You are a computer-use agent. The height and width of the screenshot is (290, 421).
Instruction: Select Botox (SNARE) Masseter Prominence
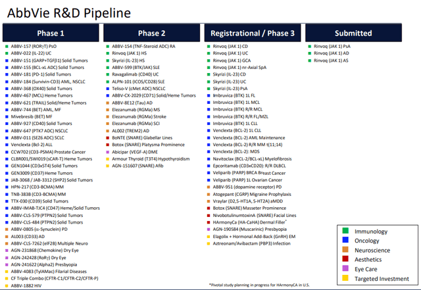pos(249,208)
